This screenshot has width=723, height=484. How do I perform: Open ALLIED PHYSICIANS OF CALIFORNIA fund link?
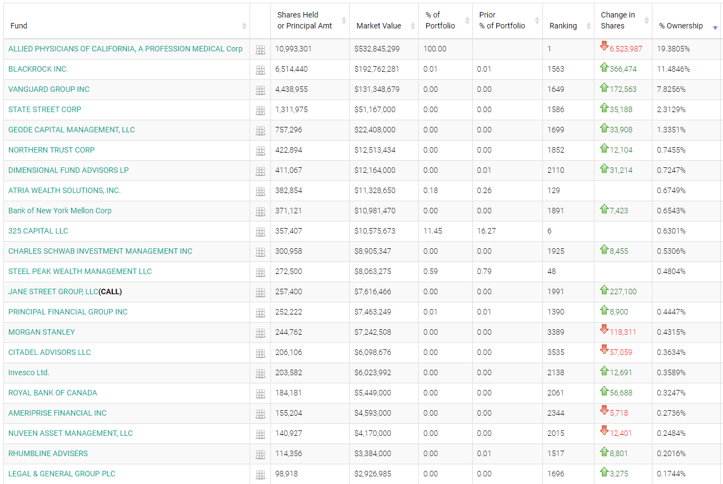125,49
